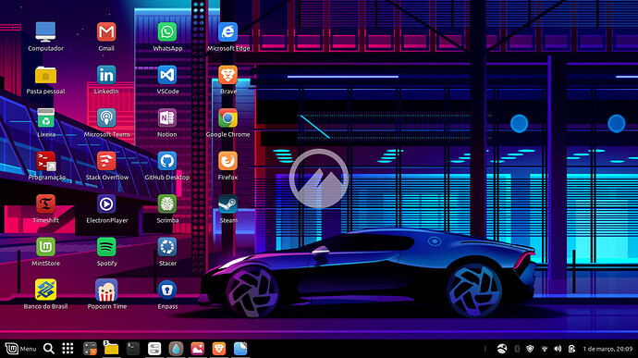Open the Linux Mint Menu button
This screenshot has width=638, height=358.
(x=20, y=349)
